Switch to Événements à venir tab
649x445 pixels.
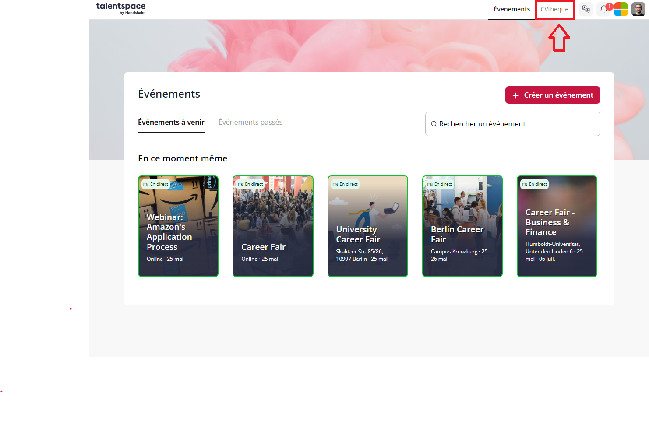[171, 123]
